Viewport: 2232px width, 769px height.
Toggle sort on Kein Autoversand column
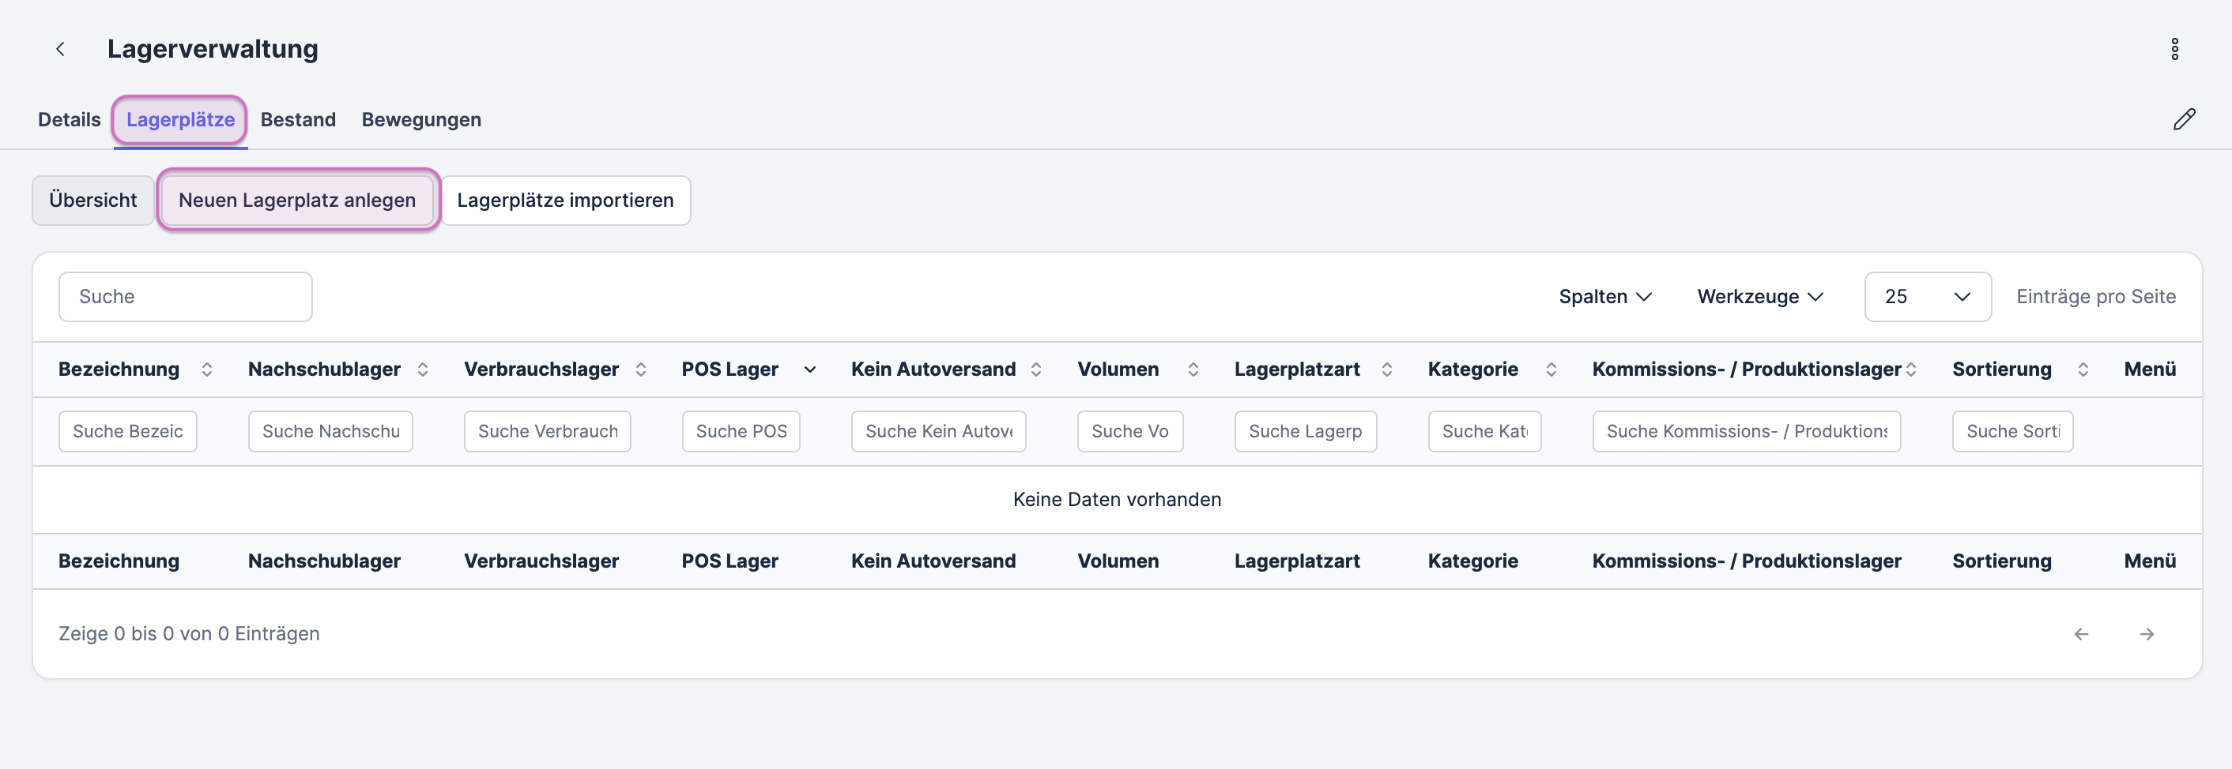click(1036, 369)
